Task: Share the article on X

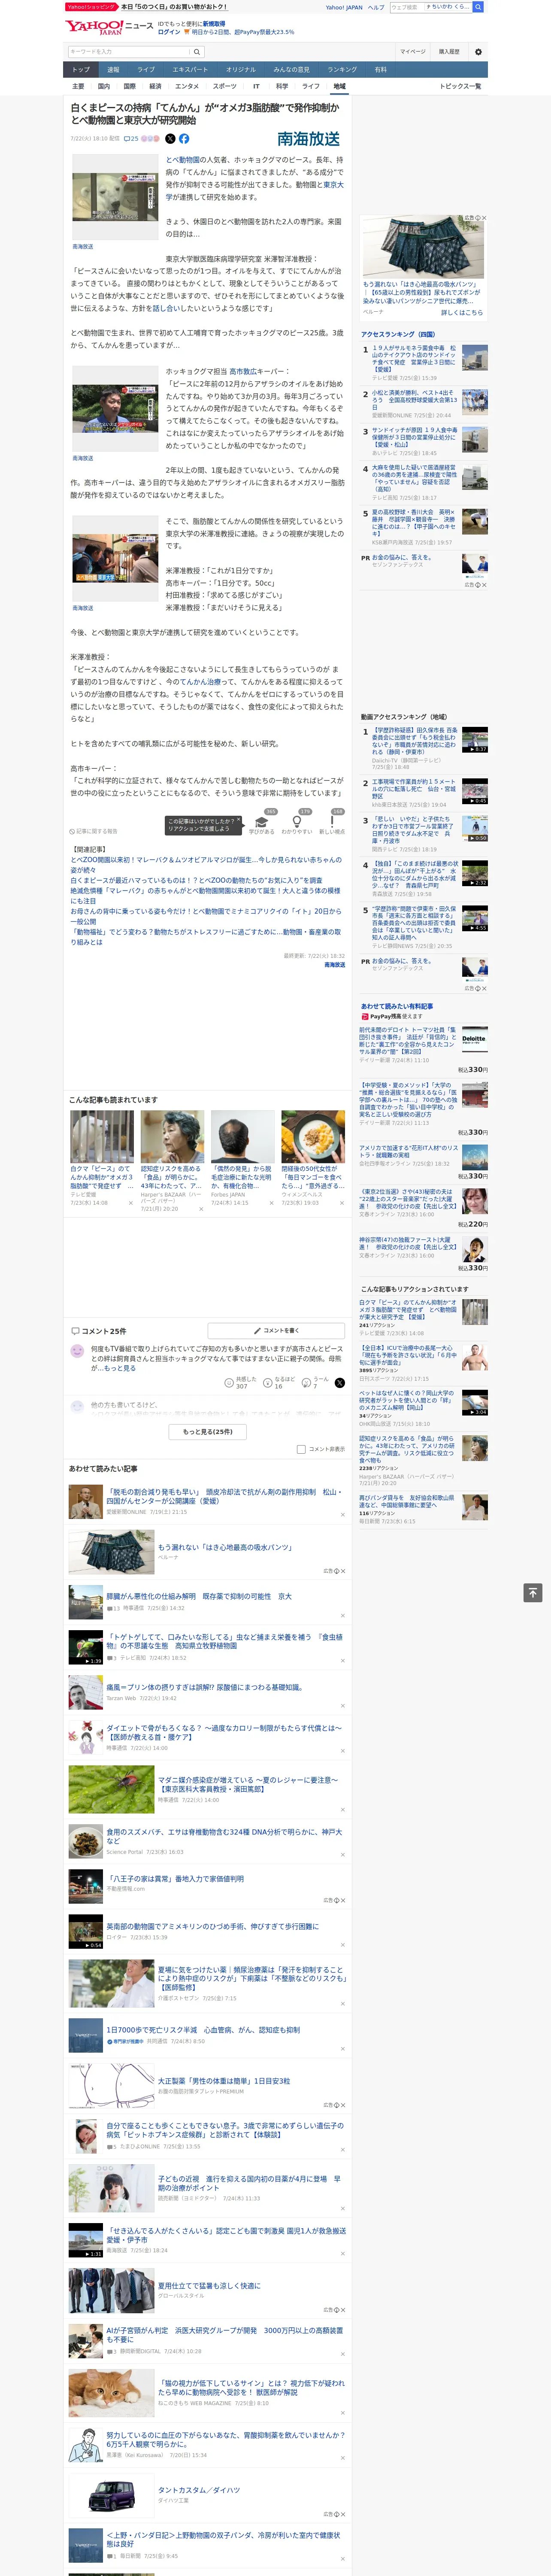Action: 170,139
